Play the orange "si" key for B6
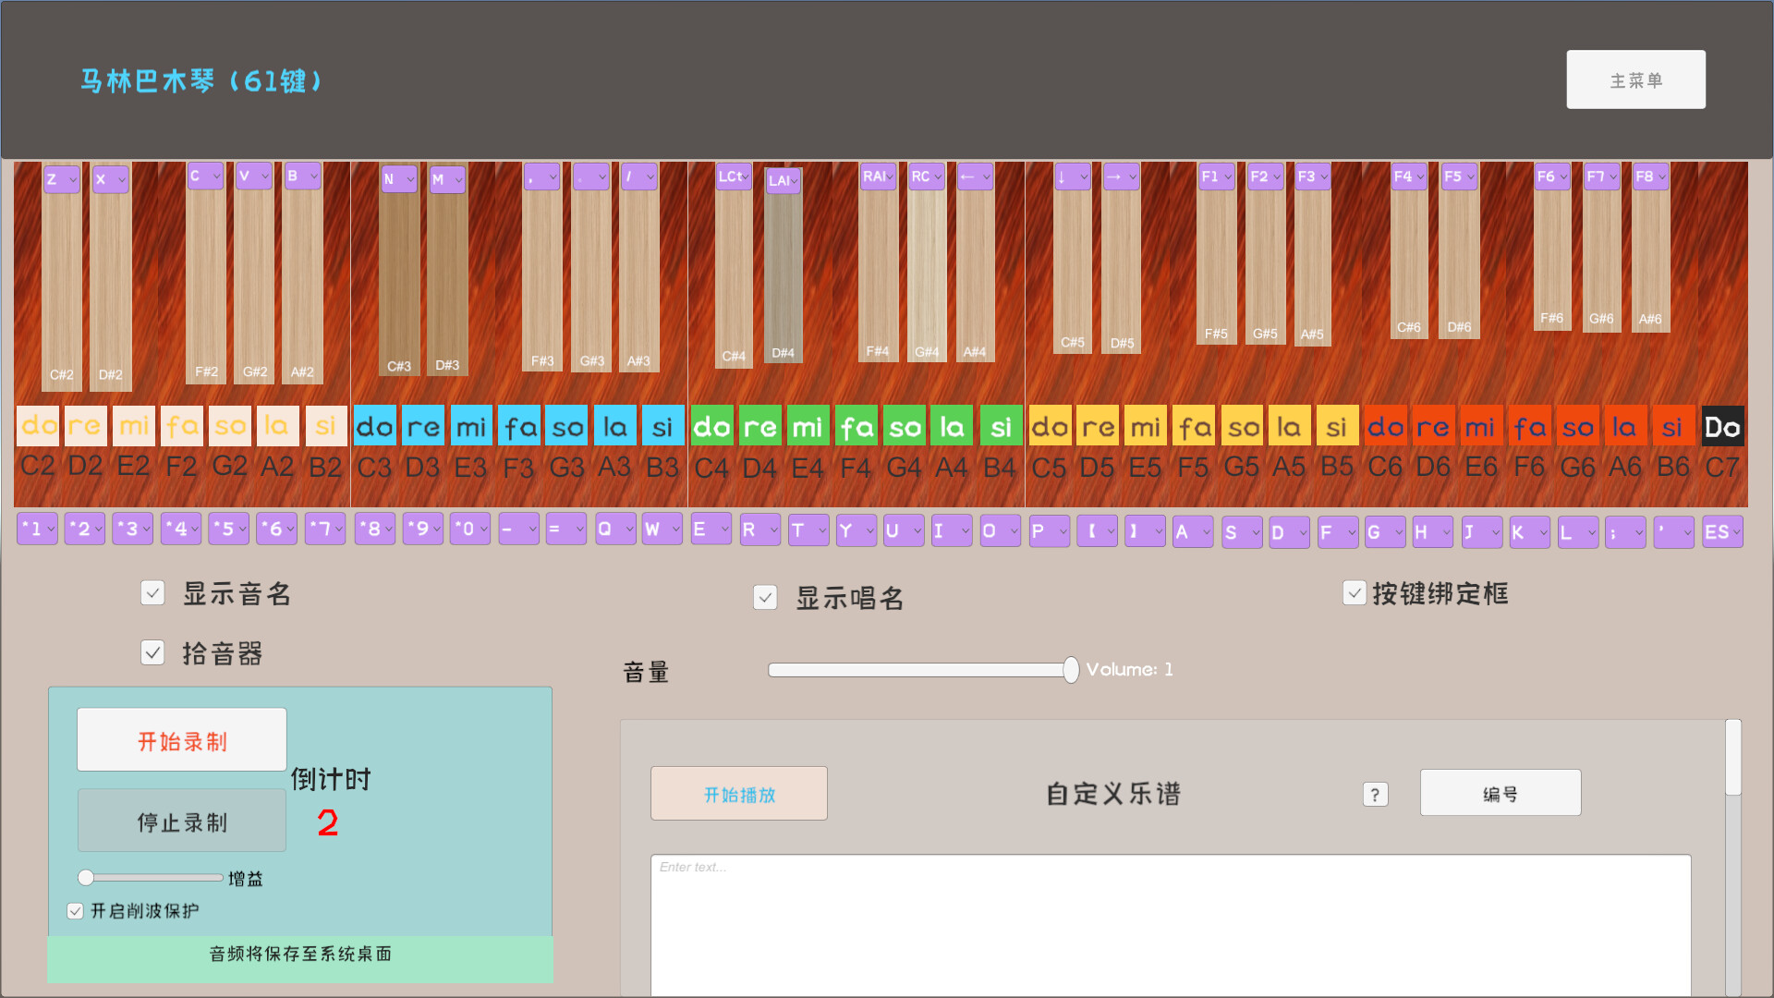 pos(1673,425)
